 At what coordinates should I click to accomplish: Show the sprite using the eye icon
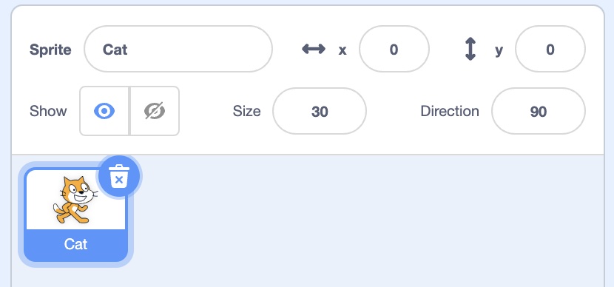point(104,111)
